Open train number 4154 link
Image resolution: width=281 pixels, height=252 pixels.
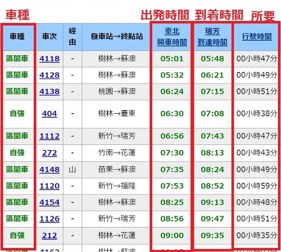[x=50, y=203]
